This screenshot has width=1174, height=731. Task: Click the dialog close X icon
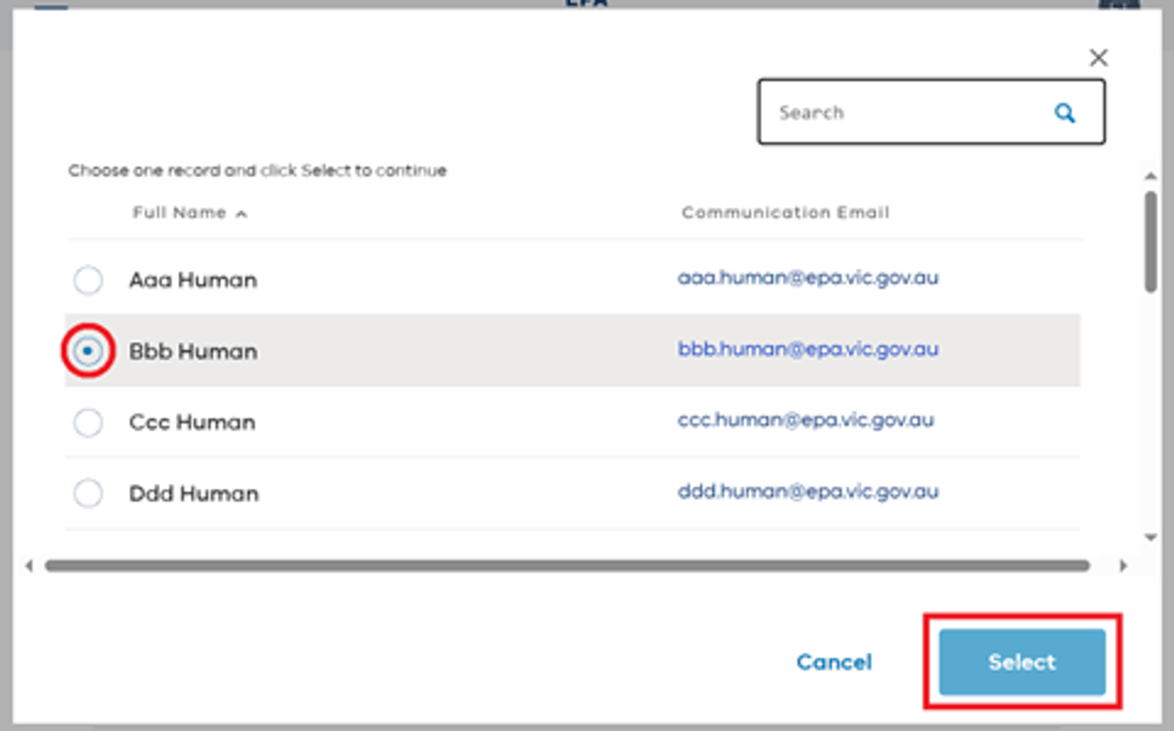coord(1098,57)
